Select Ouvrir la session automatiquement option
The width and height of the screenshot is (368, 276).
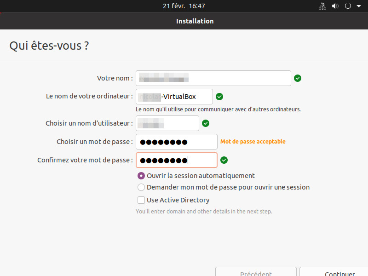pos(142,176)
